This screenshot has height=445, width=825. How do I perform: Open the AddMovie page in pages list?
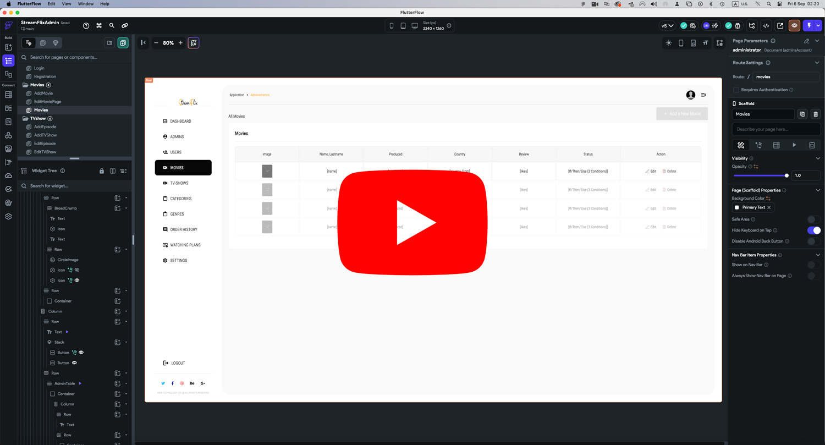tap(43, 94)
